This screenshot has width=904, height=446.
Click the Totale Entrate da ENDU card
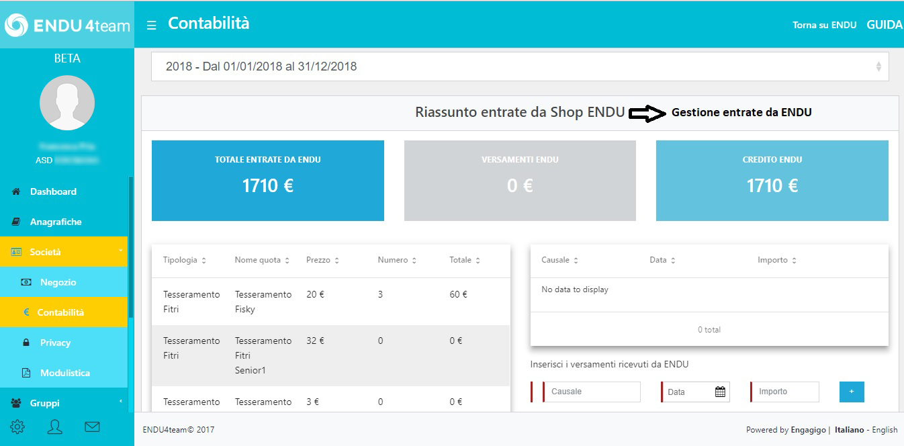[268, 181]
